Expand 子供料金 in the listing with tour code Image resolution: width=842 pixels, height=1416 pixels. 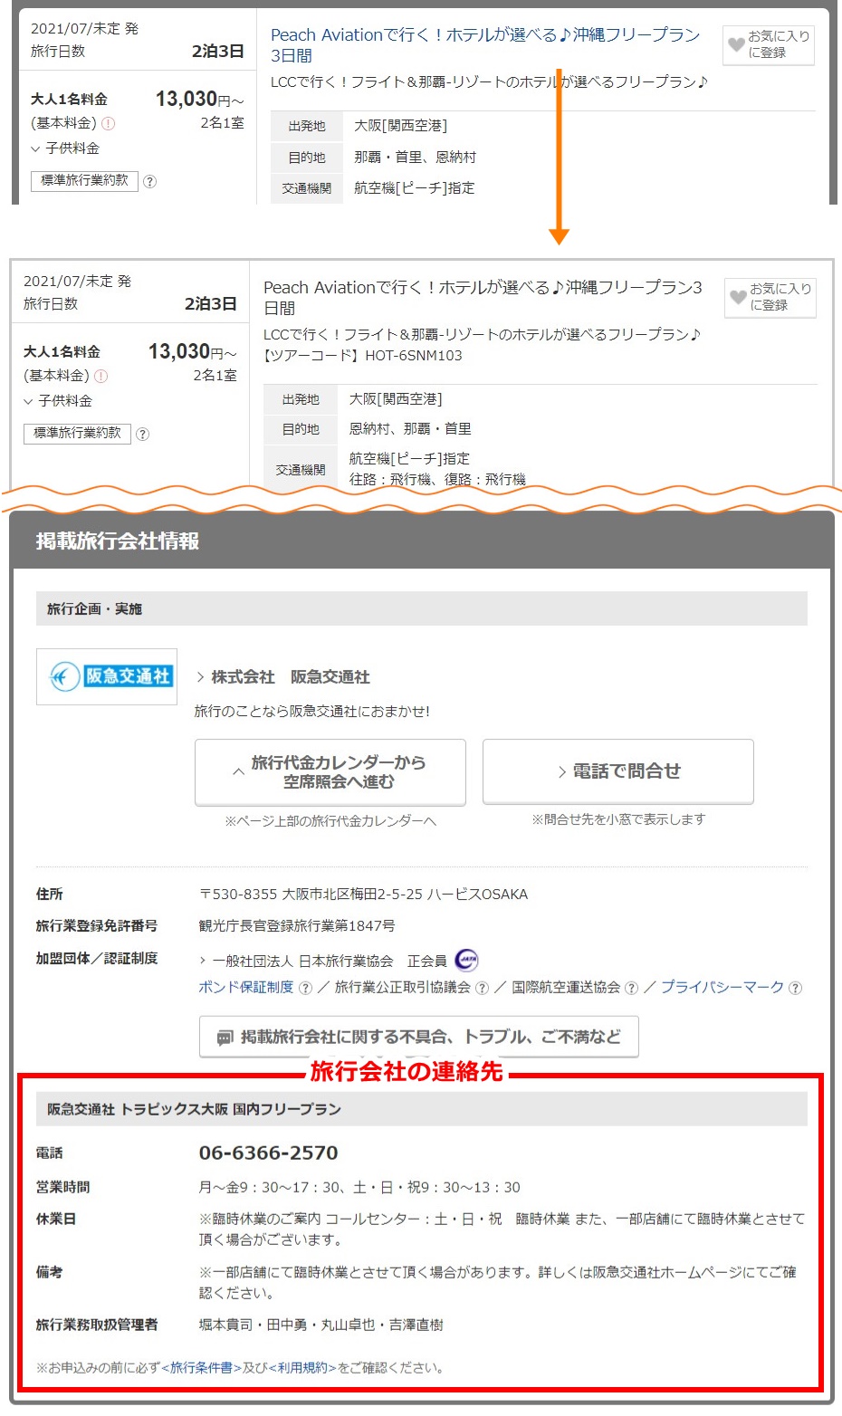click(58, 401)
